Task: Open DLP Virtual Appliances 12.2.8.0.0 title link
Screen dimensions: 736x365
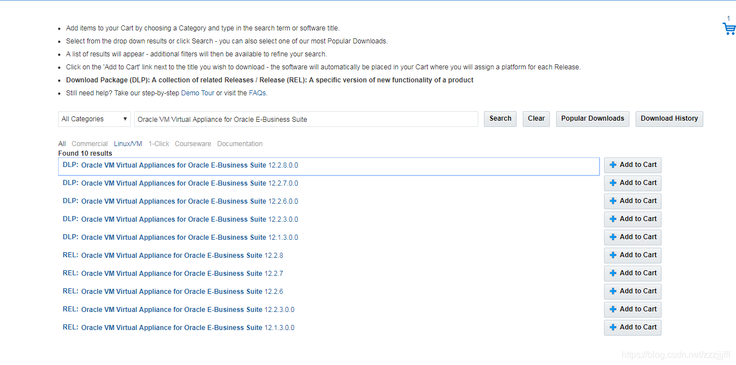Action: [189, 165]
